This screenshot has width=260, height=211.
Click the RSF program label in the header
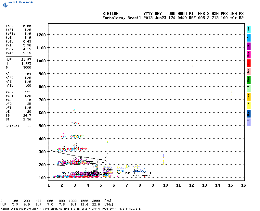click(192, 18)
